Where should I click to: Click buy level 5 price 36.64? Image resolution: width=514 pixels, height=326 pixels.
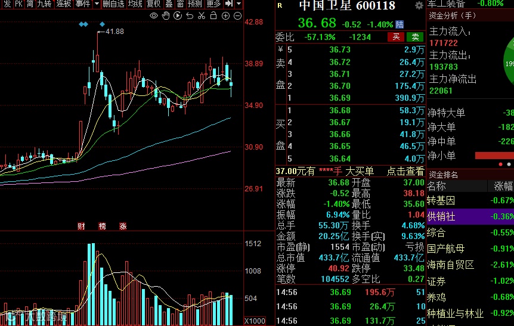tap(340, 159)
